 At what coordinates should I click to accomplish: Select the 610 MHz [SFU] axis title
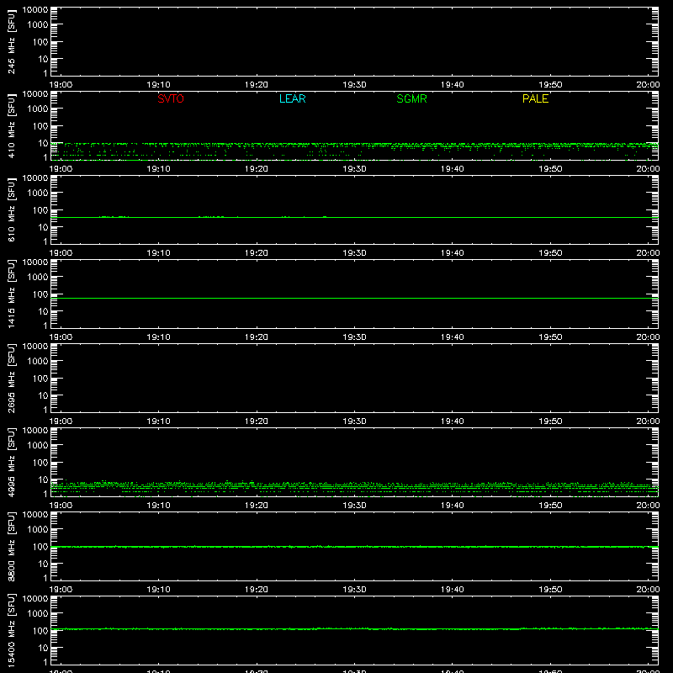(x=11, y=209)
